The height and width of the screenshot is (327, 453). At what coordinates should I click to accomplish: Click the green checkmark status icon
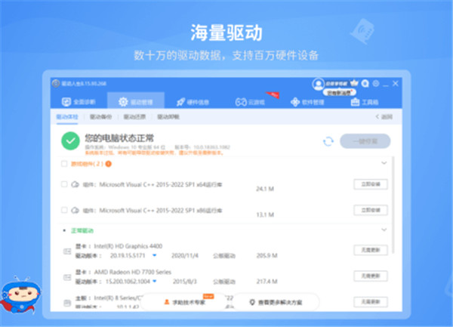point(70,140)
